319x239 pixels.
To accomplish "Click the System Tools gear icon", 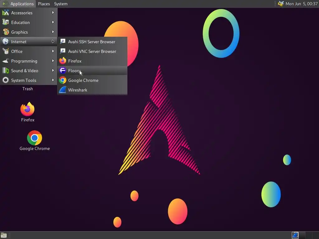I will [6, 80].
